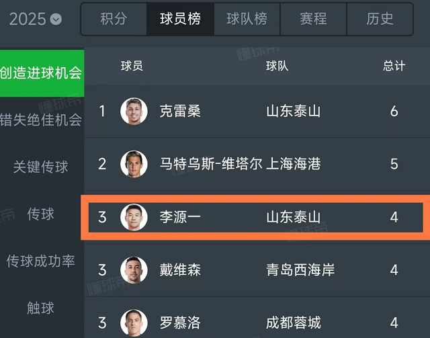
Task: Tap 李源一's player avatar
Action: (x=134, y=217)
